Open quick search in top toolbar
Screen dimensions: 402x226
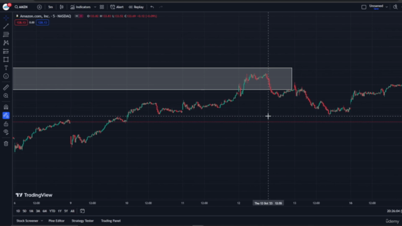tap(395, 7)
